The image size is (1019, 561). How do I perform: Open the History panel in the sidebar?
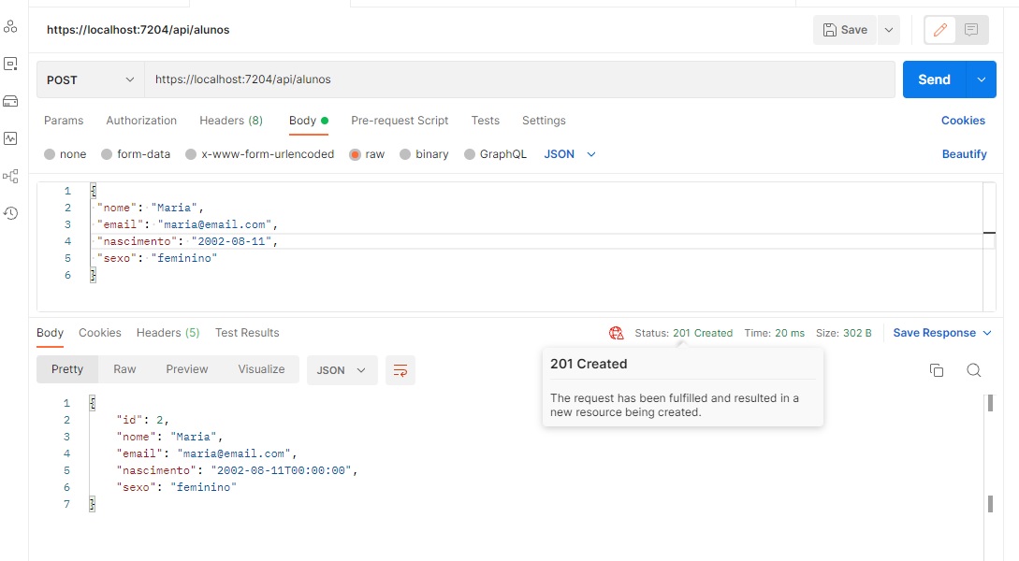tap(10, 213)
